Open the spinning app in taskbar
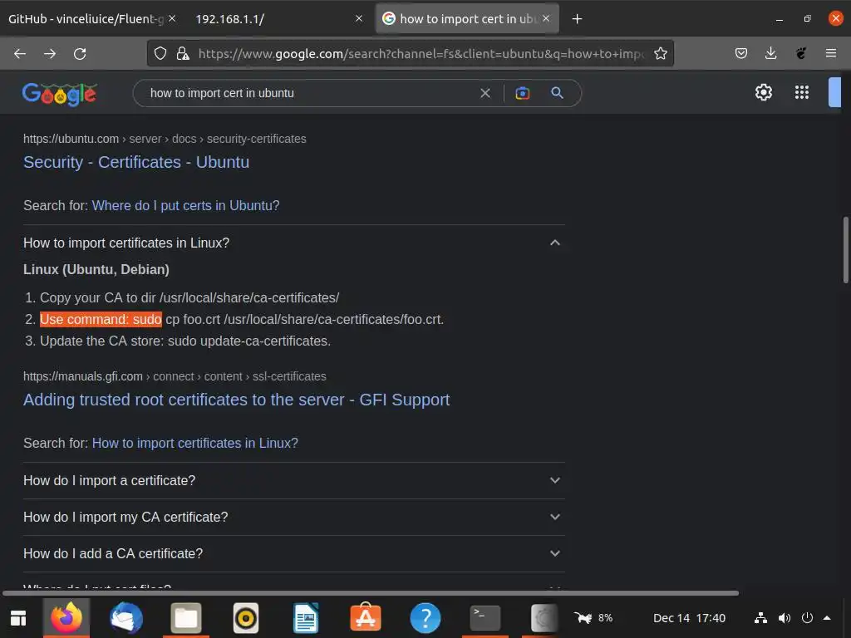Image resolution: width=851 pixels, height=638 pixels. tap(544, 618)
